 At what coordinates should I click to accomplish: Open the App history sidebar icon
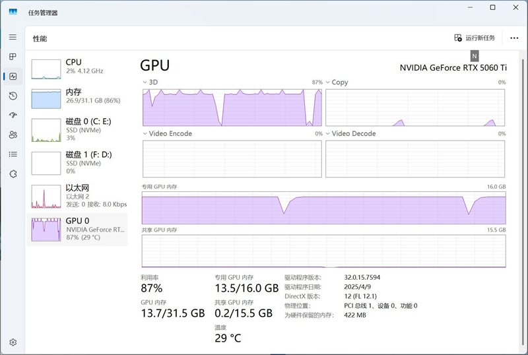13,96
